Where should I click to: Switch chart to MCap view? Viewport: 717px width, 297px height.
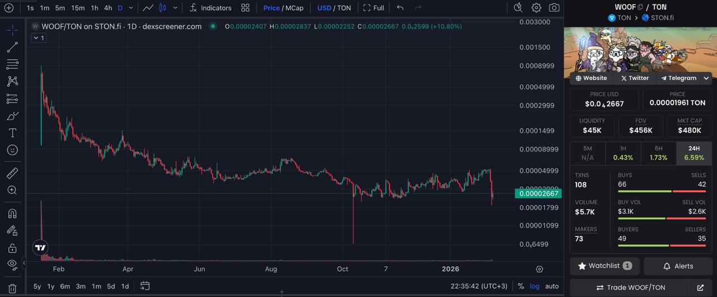[295, 8]
